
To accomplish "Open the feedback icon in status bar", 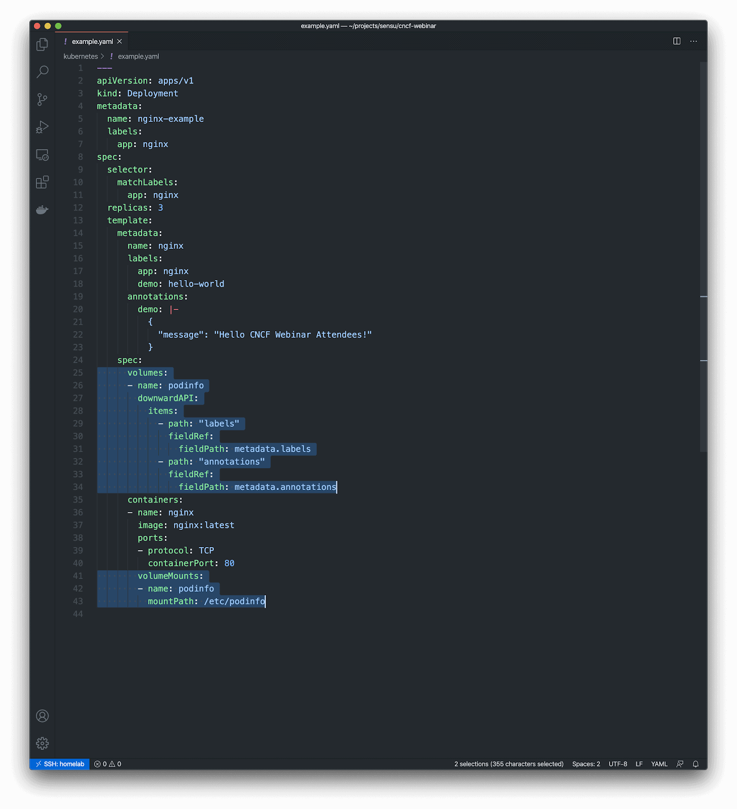I will point(680,764).
